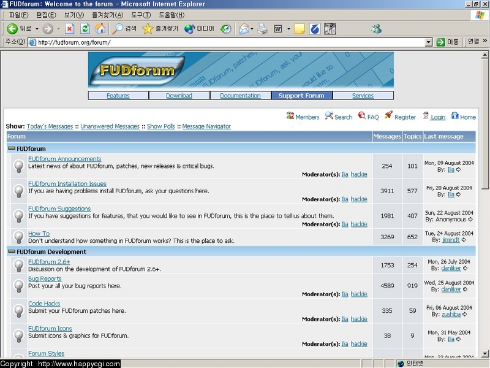This screenshot has height=368, width=490.
Task: Open FUDforum Installation Issues forum
Action: (x=67, y=183)
